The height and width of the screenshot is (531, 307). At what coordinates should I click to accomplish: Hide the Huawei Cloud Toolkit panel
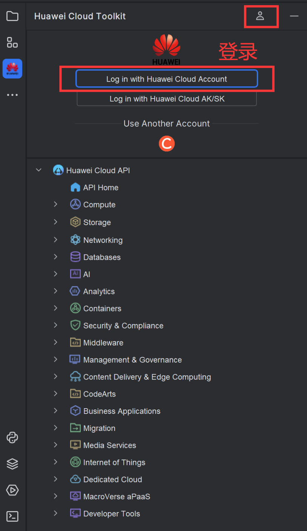294,16
